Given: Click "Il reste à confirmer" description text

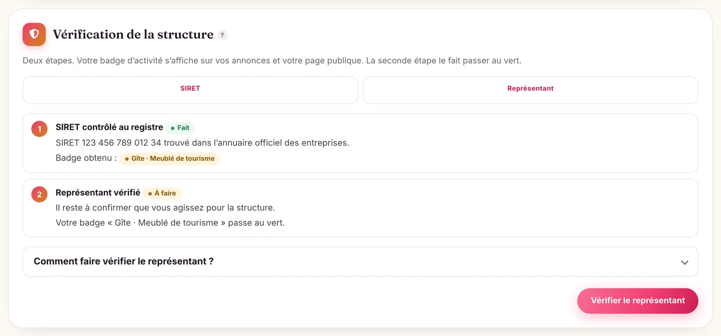Looking at the screenshot, I should (x=165, y=208).
